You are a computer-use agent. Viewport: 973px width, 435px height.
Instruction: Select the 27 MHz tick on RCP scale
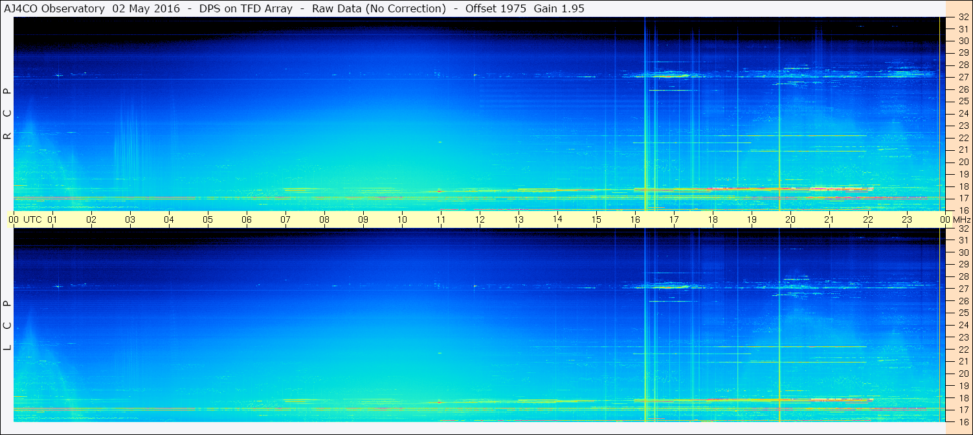pos(963,77)
